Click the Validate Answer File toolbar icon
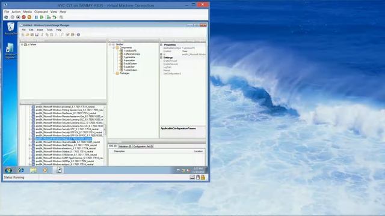 67,35
